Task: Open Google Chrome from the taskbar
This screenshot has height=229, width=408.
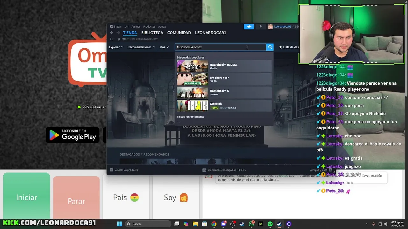Action: [x=214, y=224]
